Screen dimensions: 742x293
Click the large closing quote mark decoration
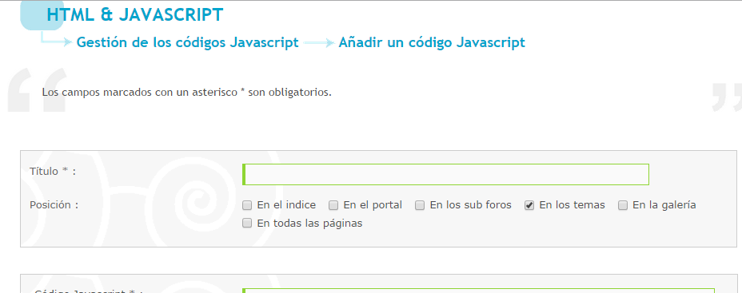pos(727,97)
